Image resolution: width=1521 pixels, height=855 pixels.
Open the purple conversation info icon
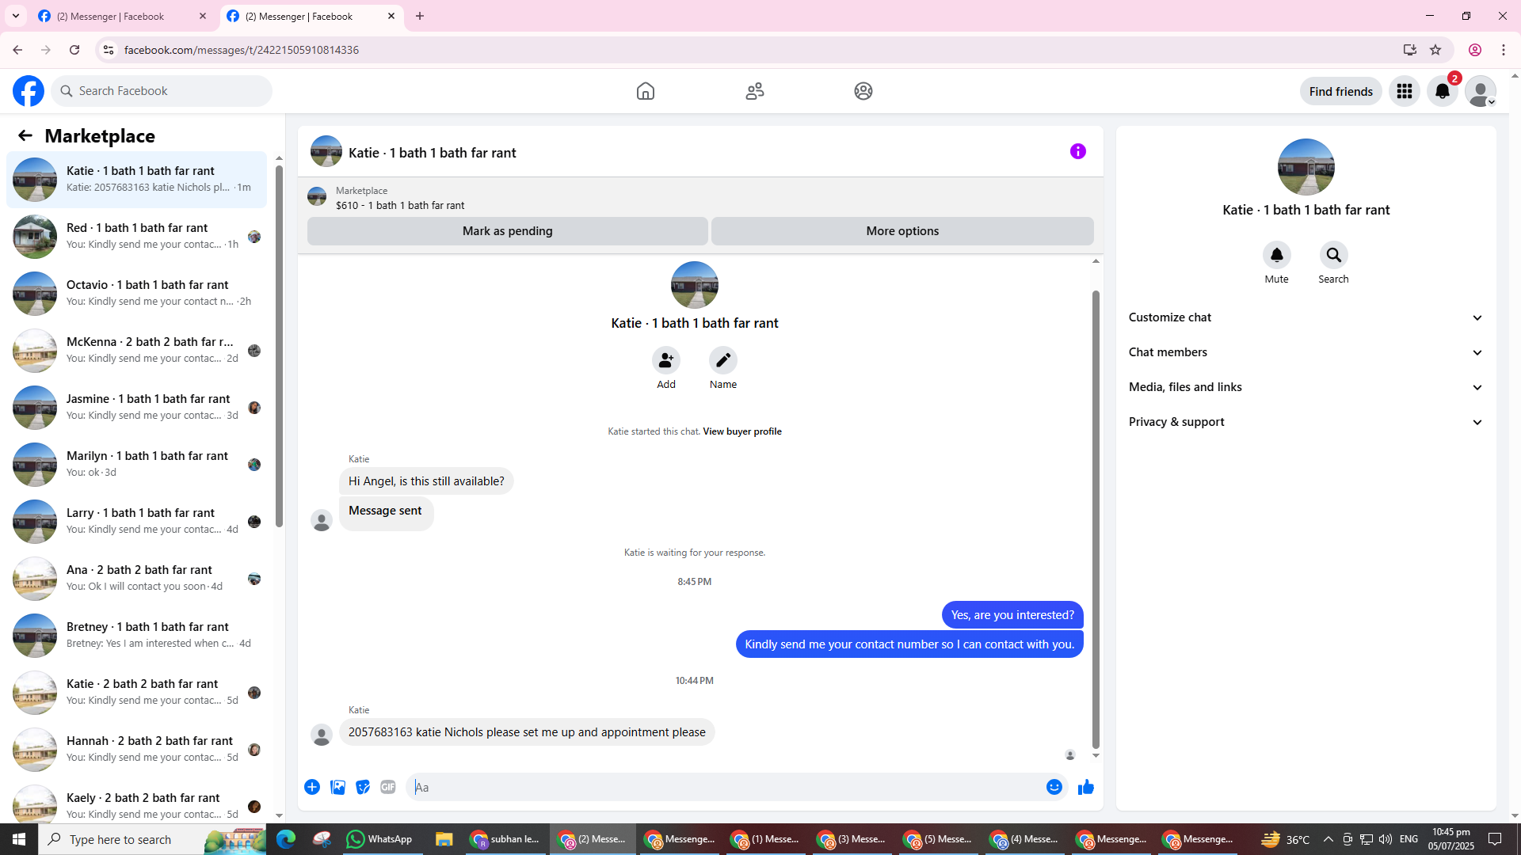(x=1077, y=151)
